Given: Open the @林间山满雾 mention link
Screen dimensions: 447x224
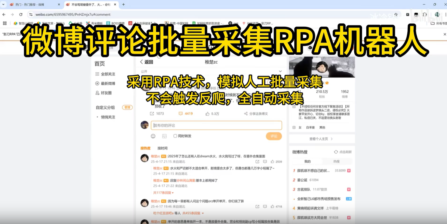Looking at the screenshot, I should pos(186,180).
